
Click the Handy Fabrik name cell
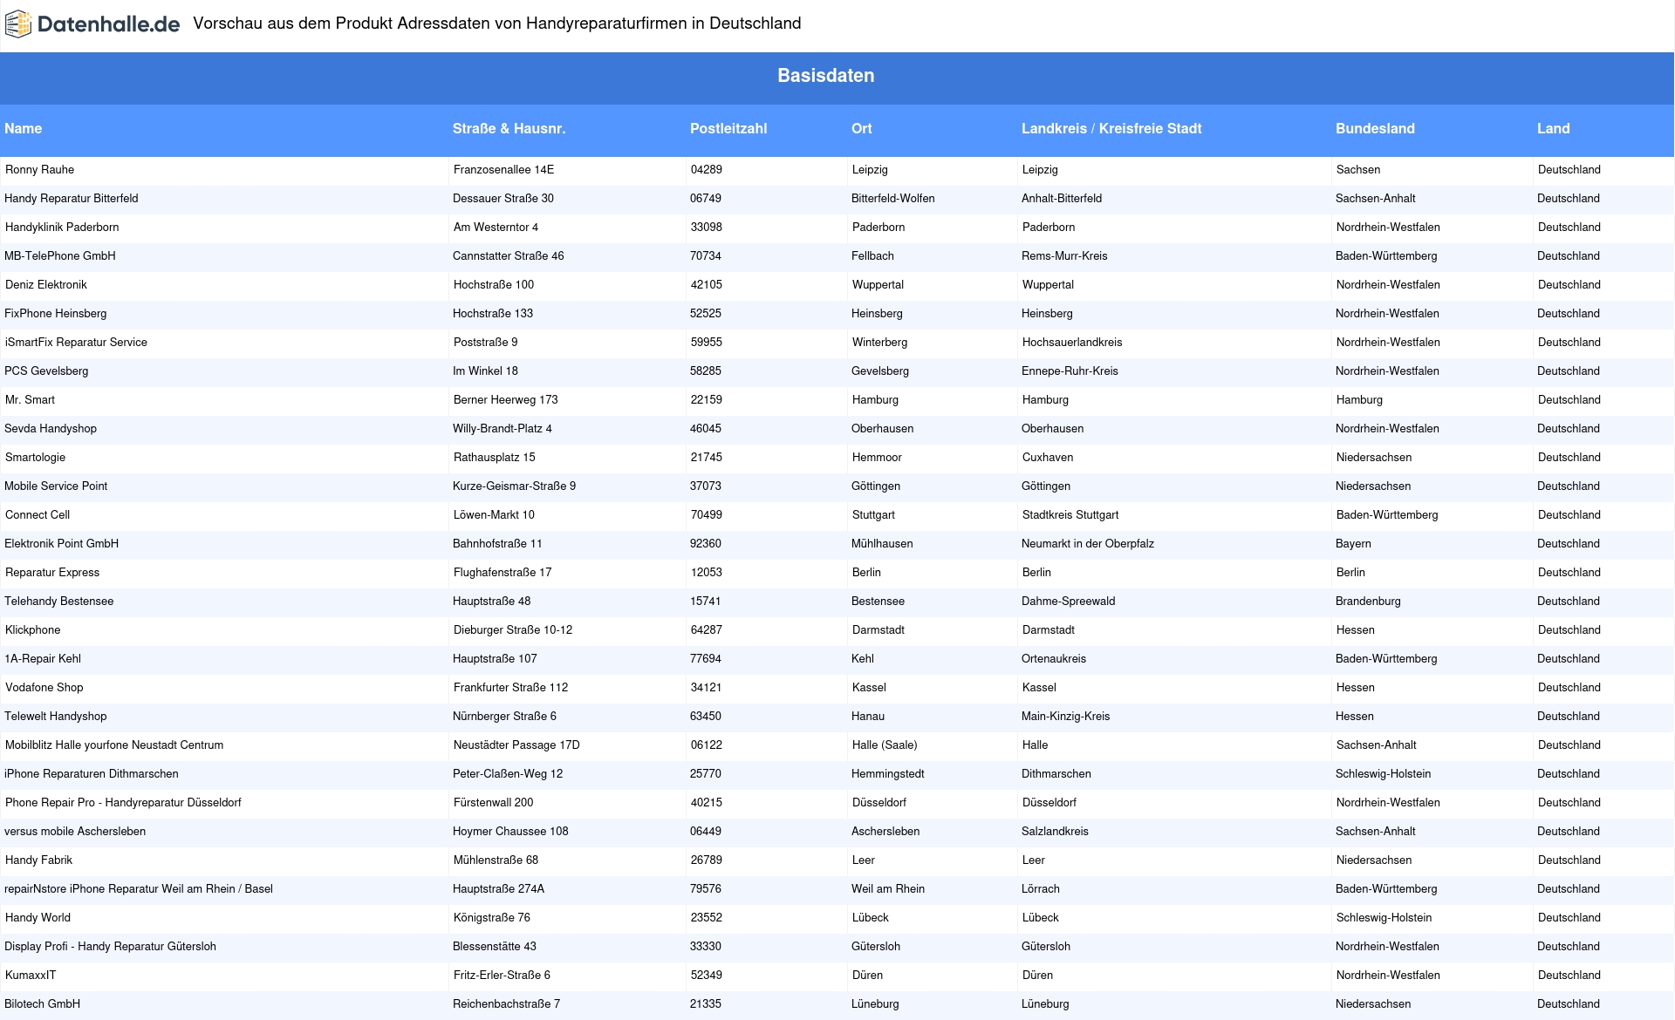[x=39, y=860]
